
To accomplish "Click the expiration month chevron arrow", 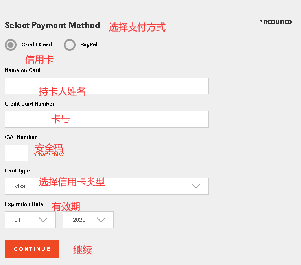I will 43,220.
